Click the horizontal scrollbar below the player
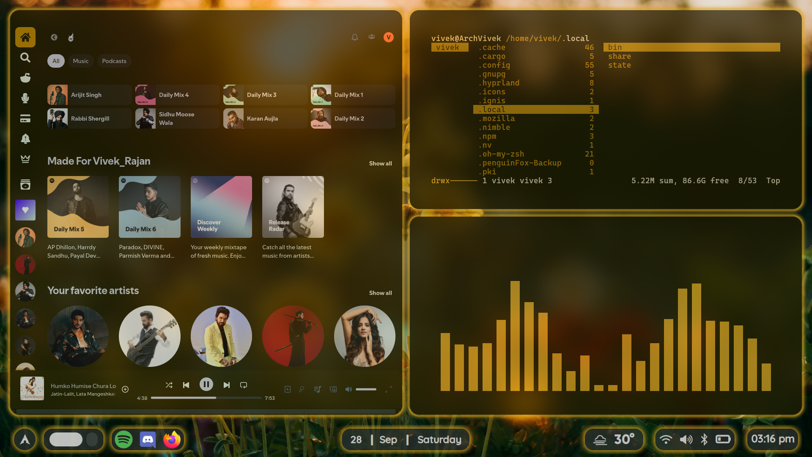812x457 pixels. 206,411
